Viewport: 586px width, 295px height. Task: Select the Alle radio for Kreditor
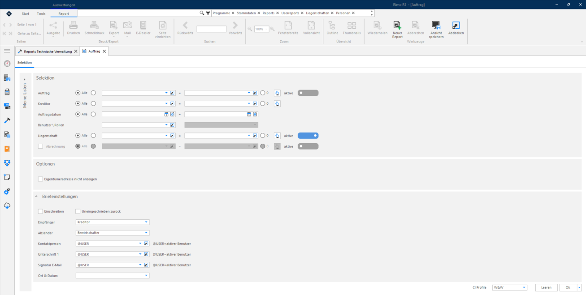(x=78, y=103)
